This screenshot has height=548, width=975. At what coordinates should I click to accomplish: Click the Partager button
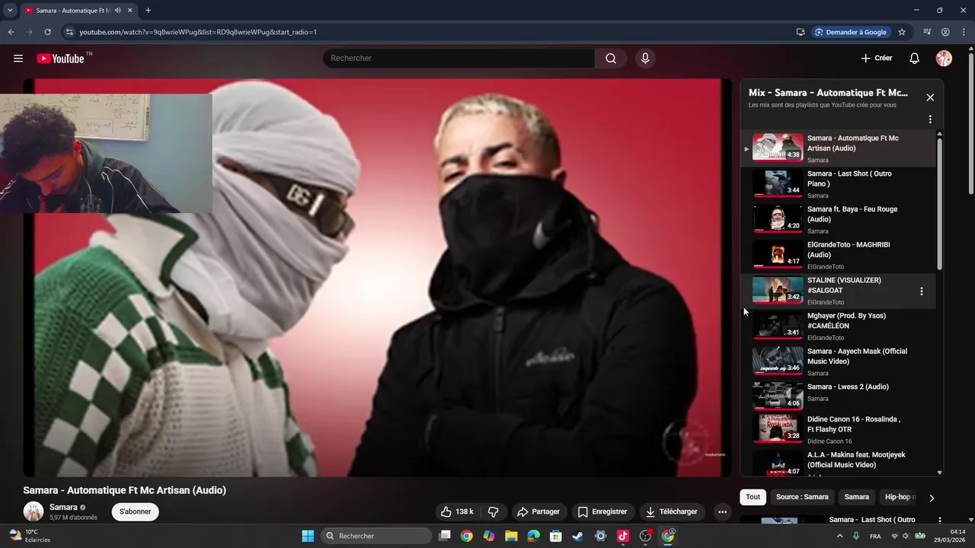click(538, 511)
